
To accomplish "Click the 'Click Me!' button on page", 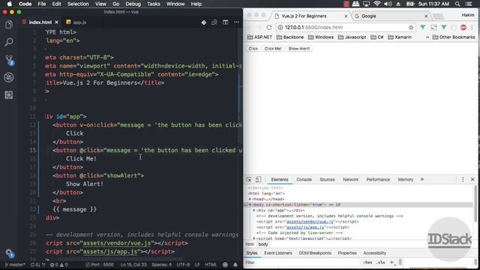I will click(x=273, y=49).
